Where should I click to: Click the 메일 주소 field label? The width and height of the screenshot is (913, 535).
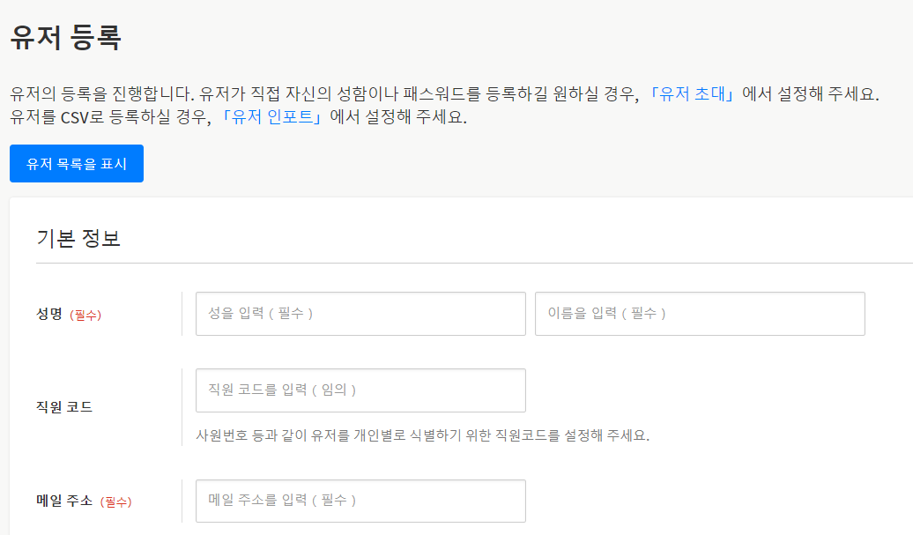(64, 501)
